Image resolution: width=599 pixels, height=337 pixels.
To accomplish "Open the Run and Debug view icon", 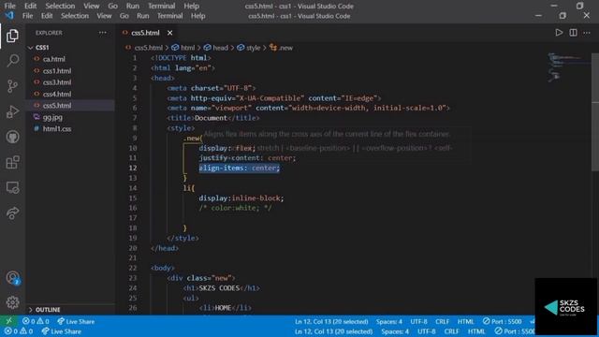I will pos(12,111).
